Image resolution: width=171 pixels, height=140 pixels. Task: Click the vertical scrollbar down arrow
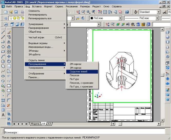click(x=162, y=120)
